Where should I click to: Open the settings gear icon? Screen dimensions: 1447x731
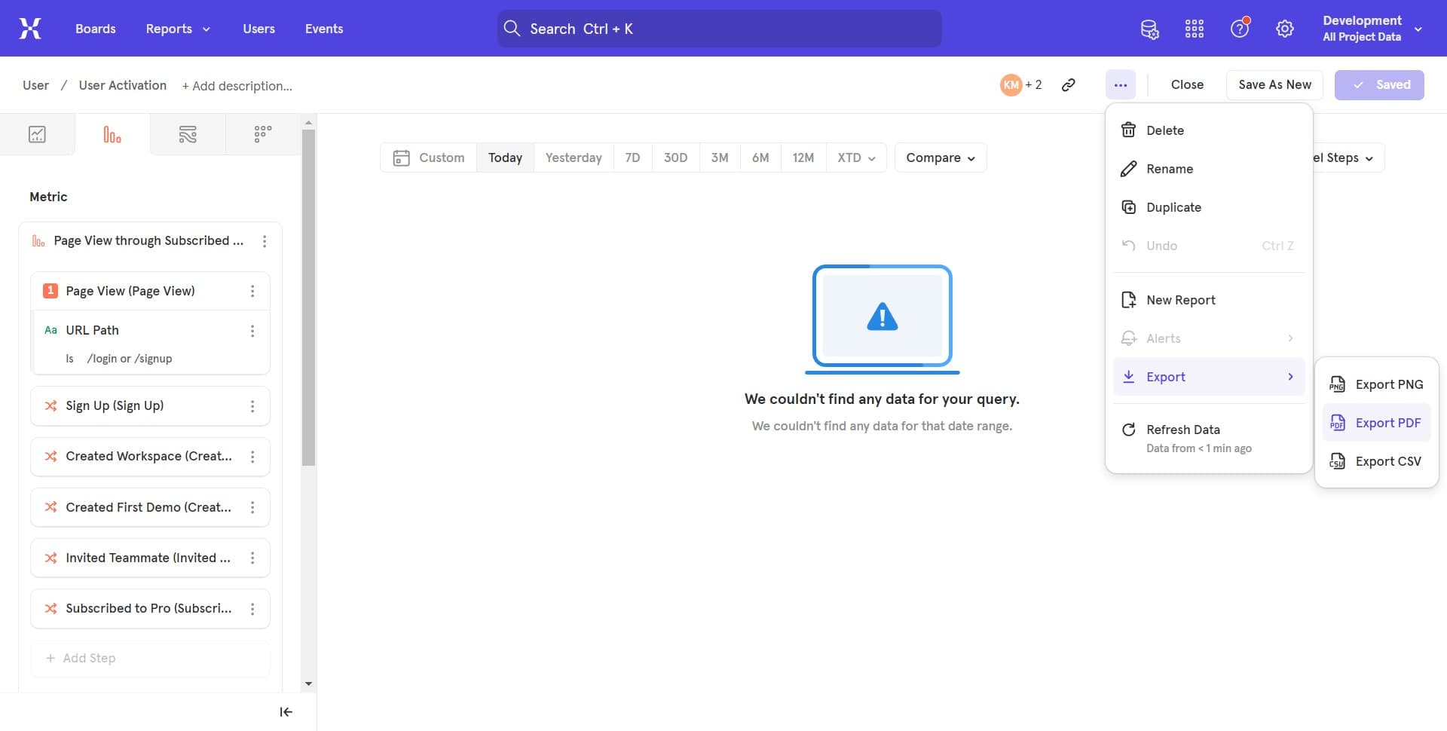pos(1284,29)
